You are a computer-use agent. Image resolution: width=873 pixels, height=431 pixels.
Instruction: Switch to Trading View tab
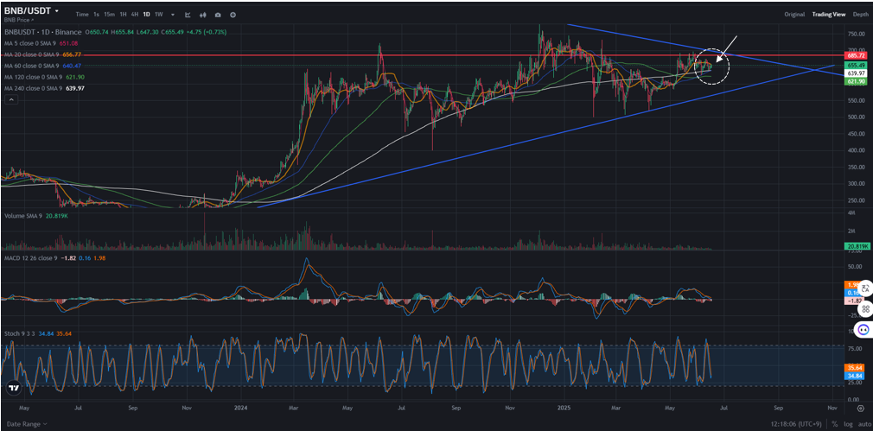pos(828,15)
